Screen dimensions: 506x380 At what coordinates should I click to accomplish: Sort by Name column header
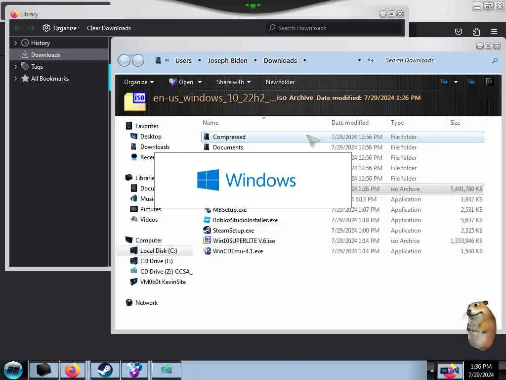(211, 123)
